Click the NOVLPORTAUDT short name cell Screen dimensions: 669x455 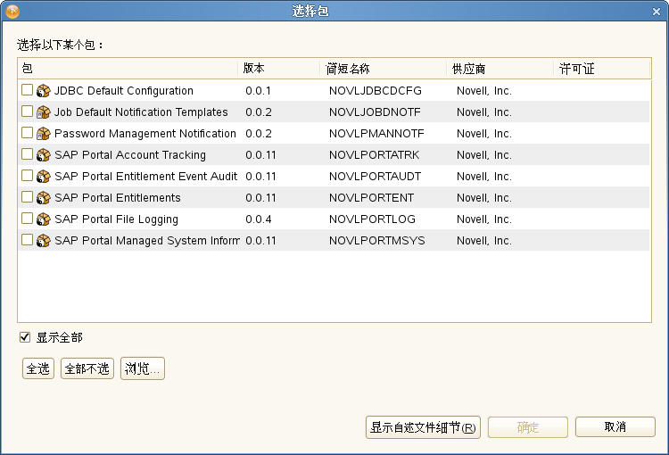point(375,176)
